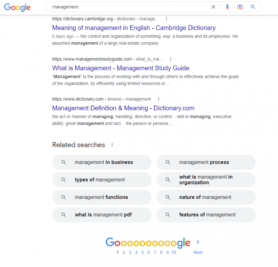Click Next to view more results

(x=198, y=252)
